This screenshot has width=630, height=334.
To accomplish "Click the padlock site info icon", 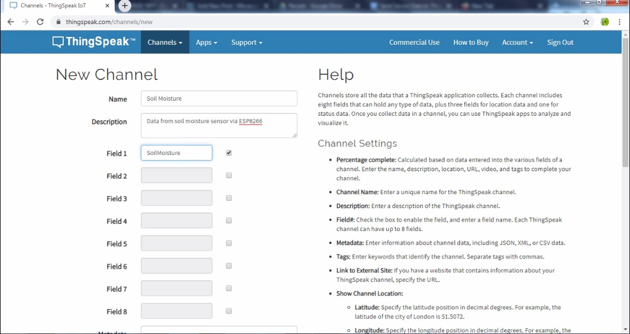I will tap(58, 22).
